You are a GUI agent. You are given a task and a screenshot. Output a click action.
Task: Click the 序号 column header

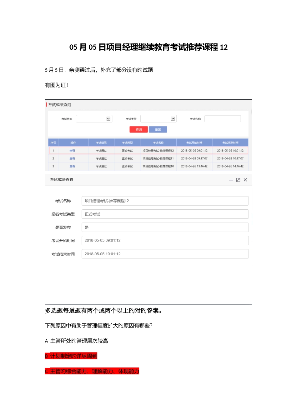click(53, 142)
